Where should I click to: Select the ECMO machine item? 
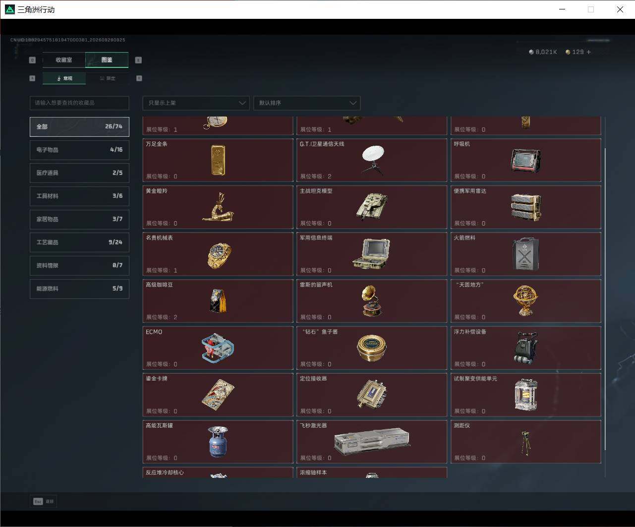(x=218, y=348)
